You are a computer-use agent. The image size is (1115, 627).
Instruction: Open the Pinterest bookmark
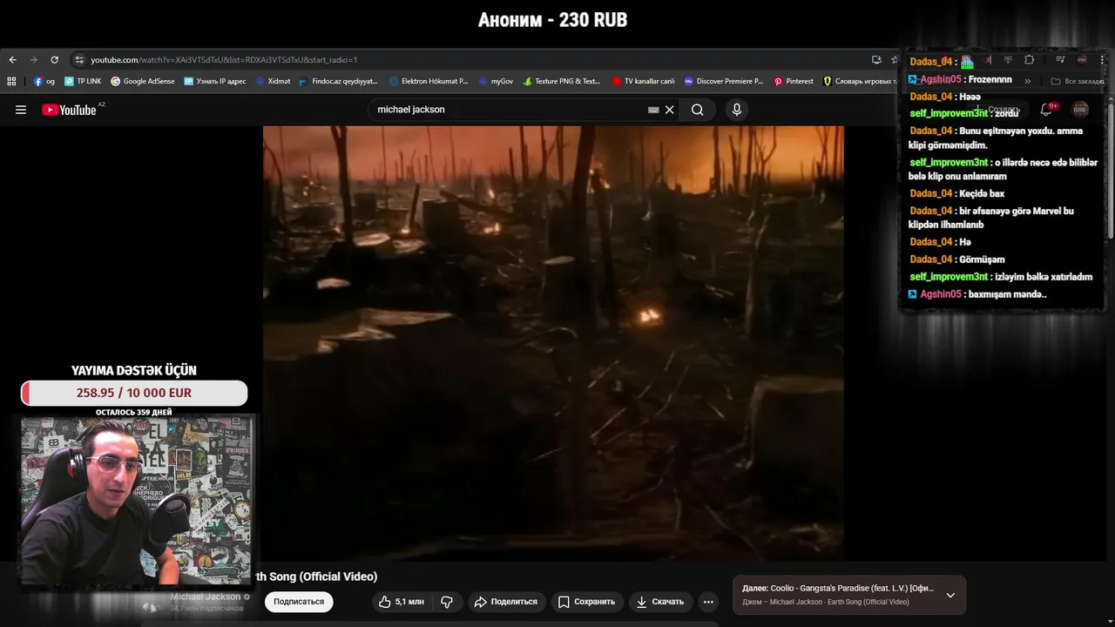(793, 81)
